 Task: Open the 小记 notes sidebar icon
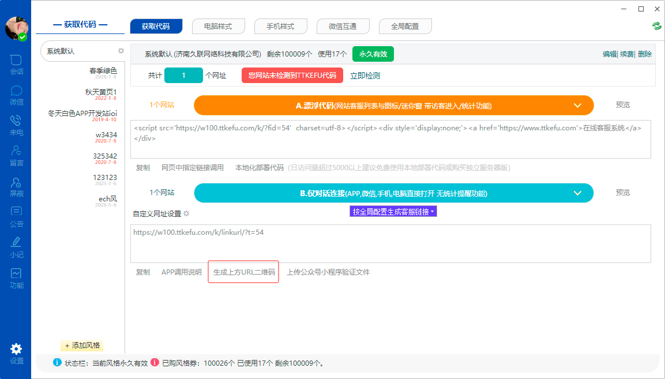[16, 248]
